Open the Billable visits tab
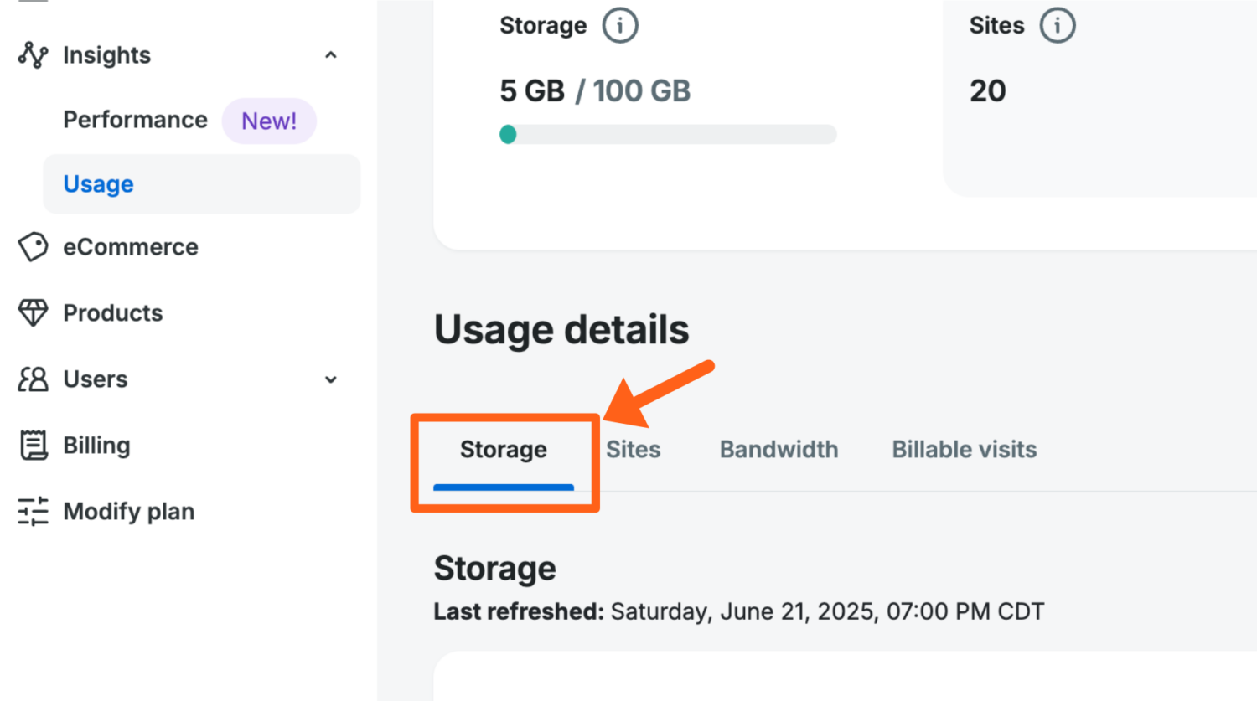Screen dimensions: 1257x701 (x=963, y=450)
